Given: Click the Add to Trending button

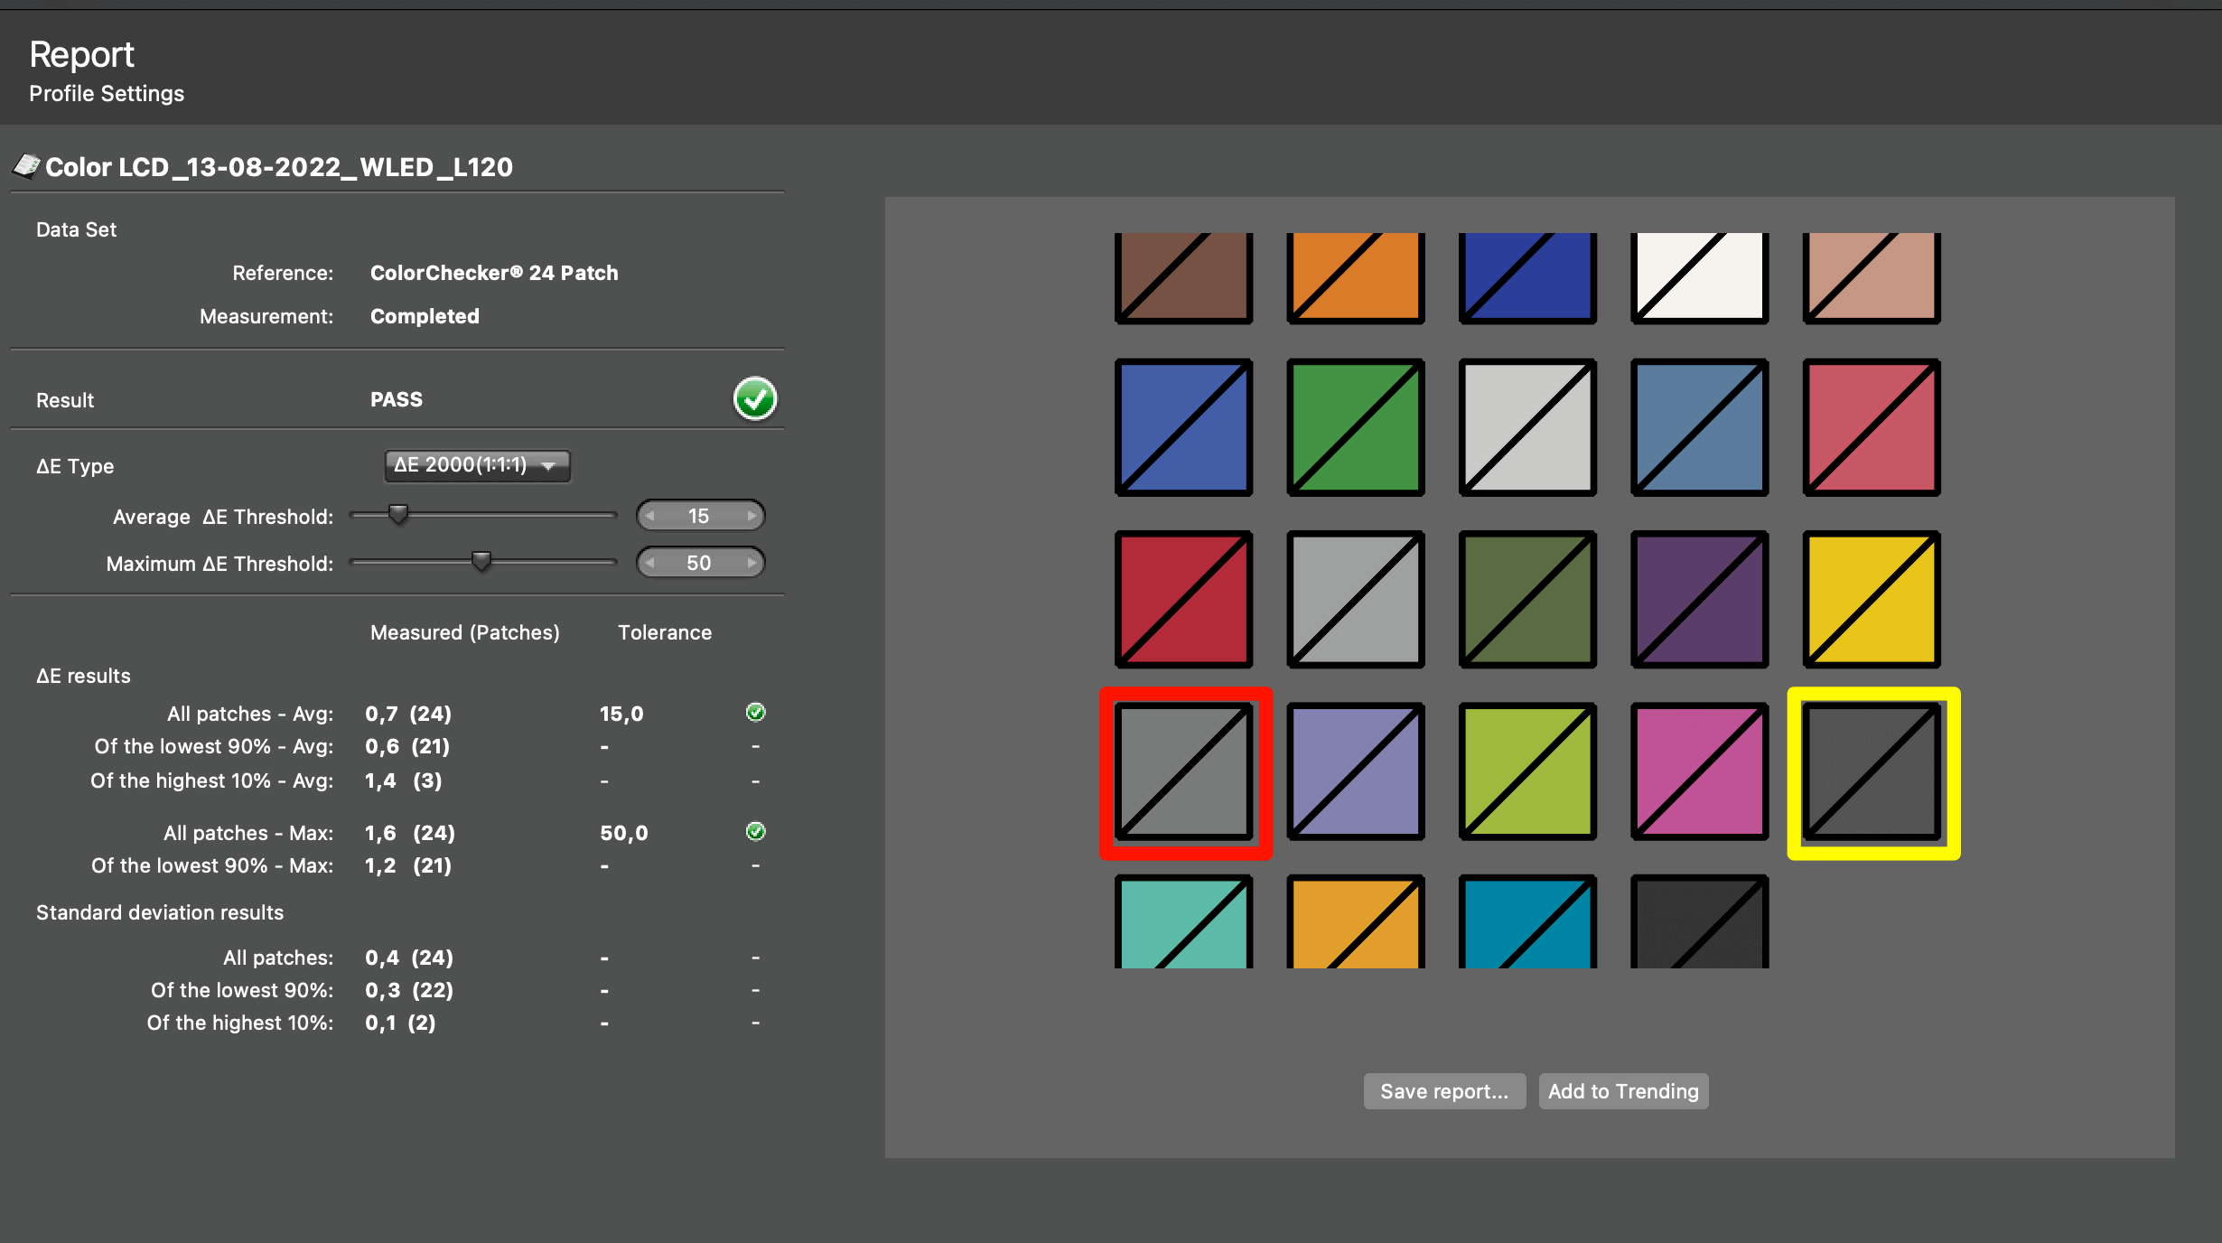Looking at the screenshot, I should click(1623, 1090).
